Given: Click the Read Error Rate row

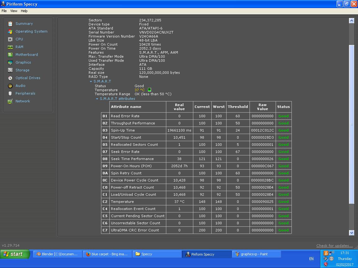Looking at the screenshot, I should point(196,116).
